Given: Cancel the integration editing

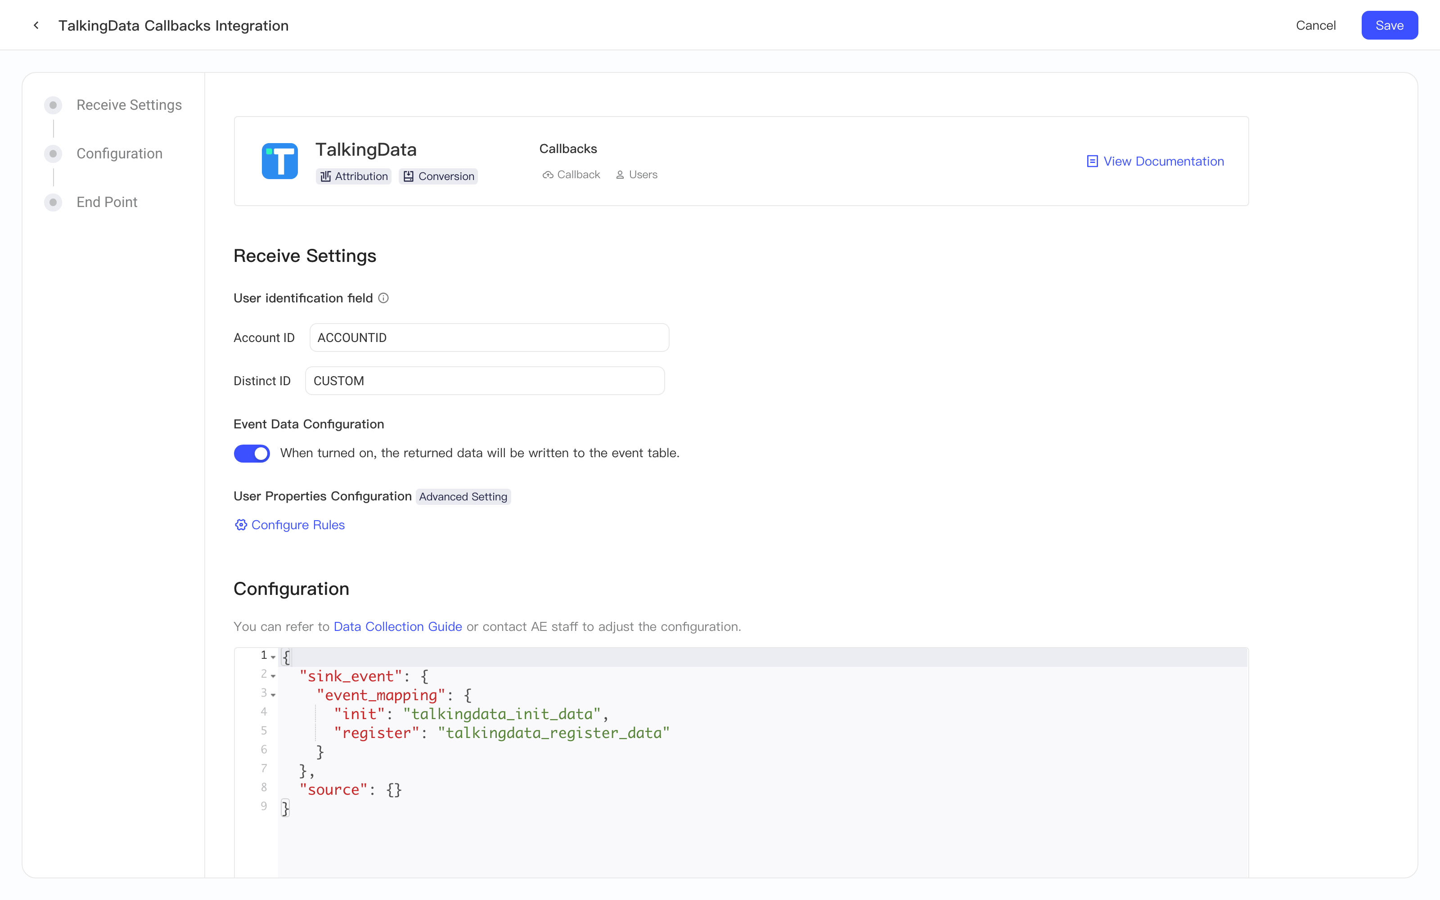Looking at the screenshot, I should [1316, 26].
